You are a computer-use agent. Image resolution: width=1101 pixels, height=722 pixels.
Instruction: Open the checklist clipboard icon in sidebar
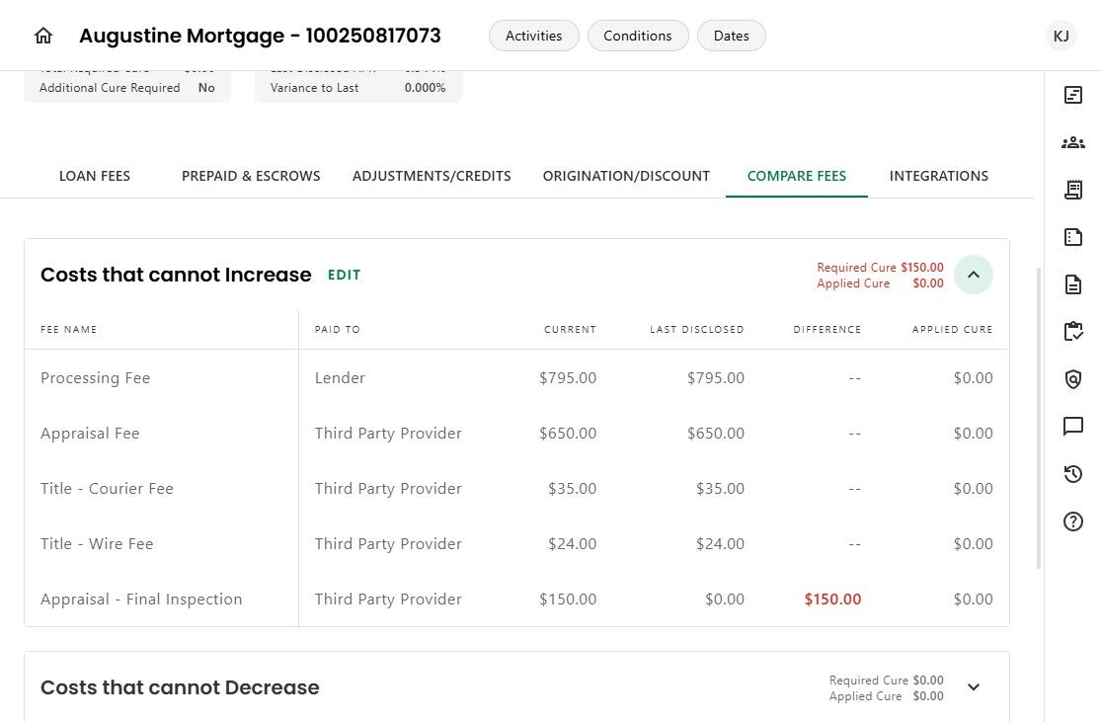click(1073, 332)
